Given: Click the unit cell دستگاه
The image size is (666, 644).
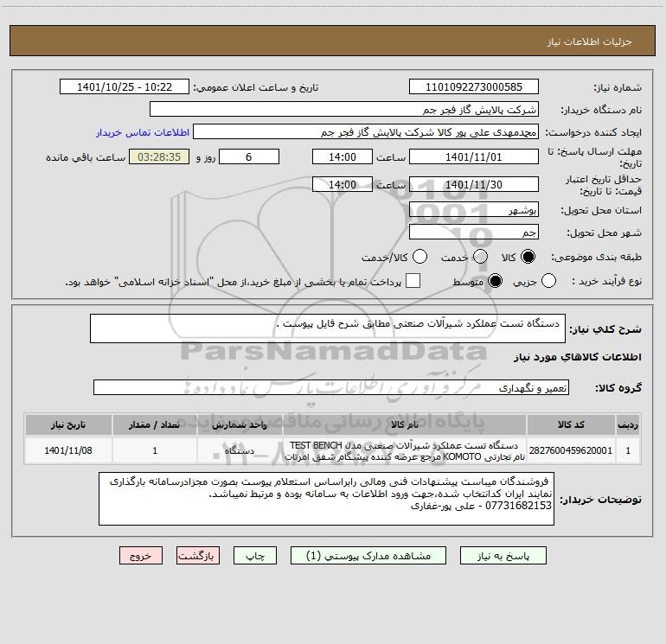Looking at the screenshot, I should pos(240,450).
